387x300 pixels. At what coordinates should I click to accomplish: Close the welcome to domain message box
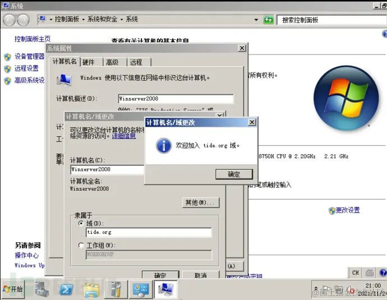[x=252, y=122]
